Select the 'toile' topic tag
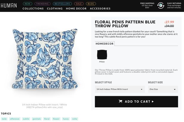This screenshot has width=184, height=122. (x=4, y=119)
